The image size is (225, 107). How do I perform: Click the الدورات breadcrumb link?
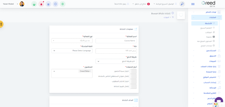point(166,17)
